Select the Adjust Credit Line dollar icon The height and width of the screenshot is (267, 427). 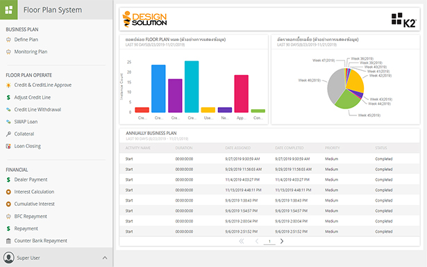8,97
